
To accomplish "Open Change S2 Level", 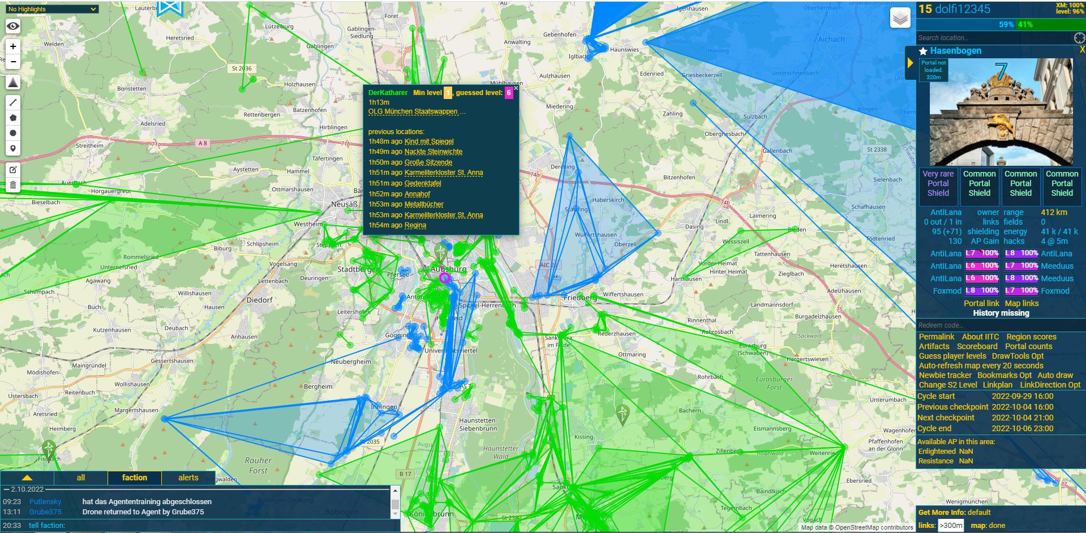I will click(x=947, y=385).
